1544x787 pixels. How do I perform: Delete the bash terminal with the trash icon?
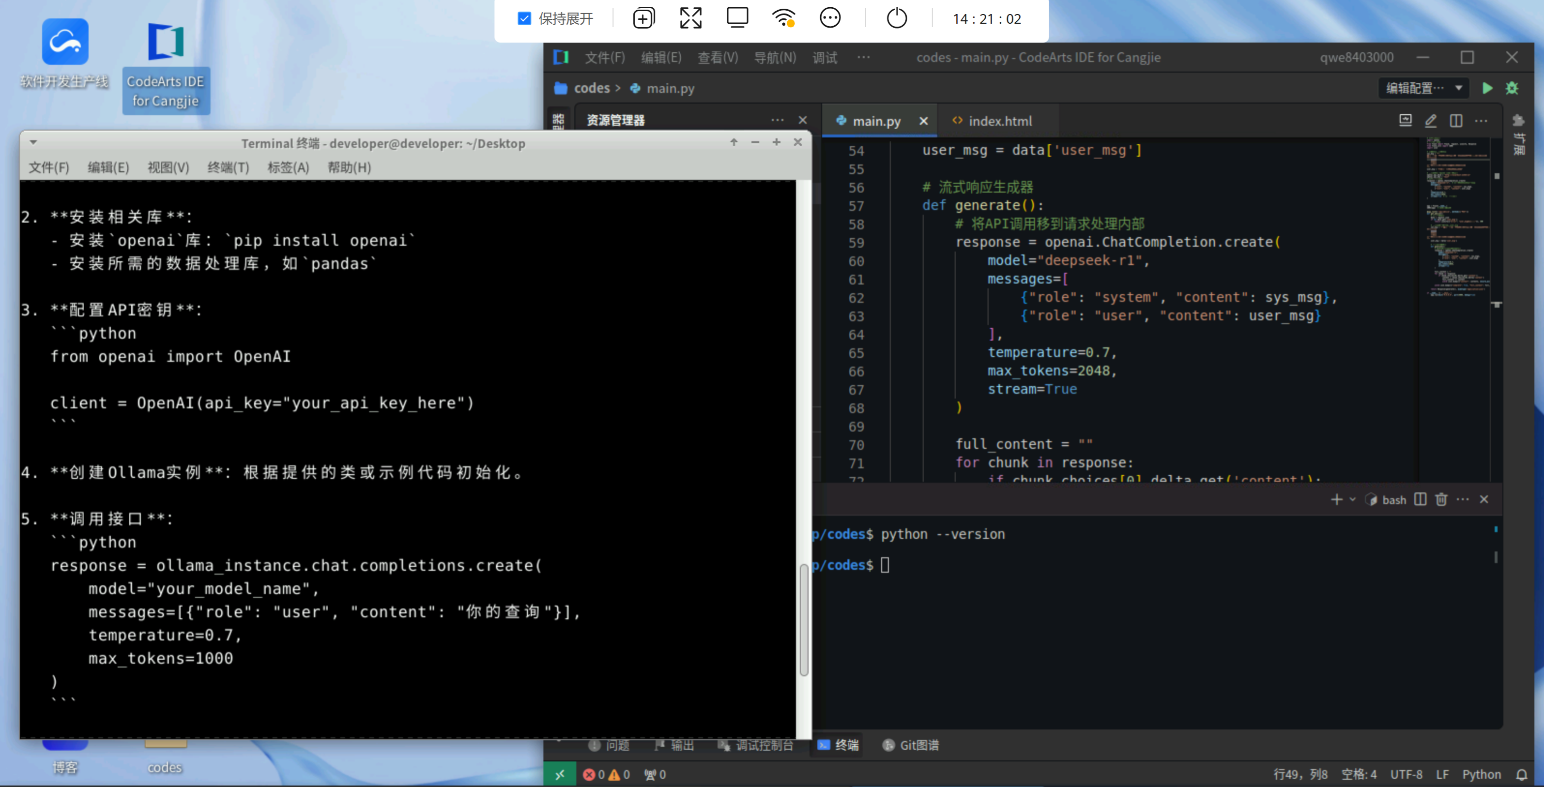[1441, 499]
